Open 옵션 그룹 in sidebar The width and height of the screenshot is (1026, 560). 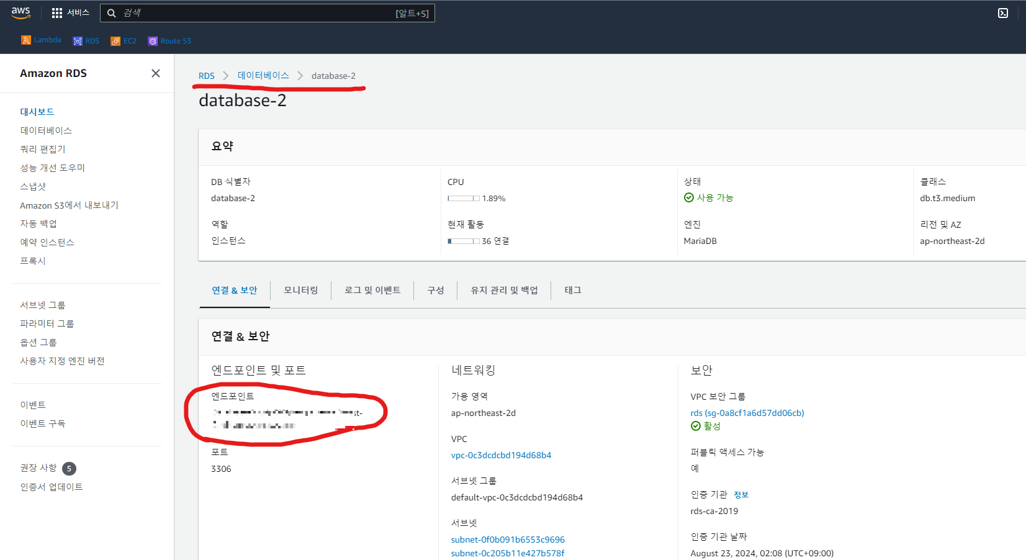coord(38,342)
